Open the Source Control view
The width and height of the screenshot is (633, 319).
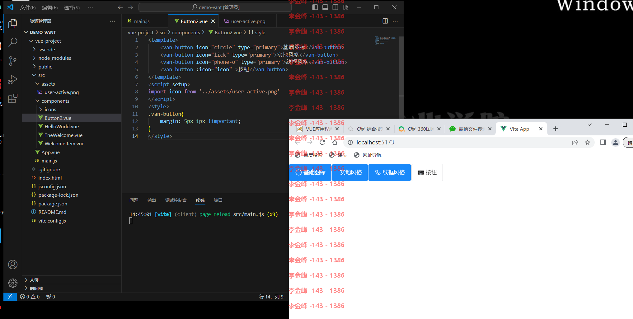(12, 61)
